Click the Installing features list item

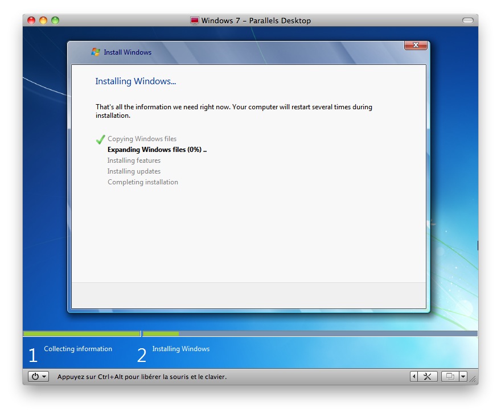(134, 160)
